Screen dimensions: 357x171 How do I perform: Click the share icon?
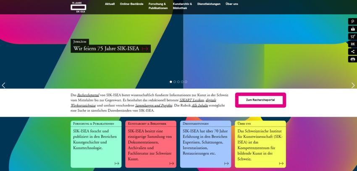click(353, 52)
